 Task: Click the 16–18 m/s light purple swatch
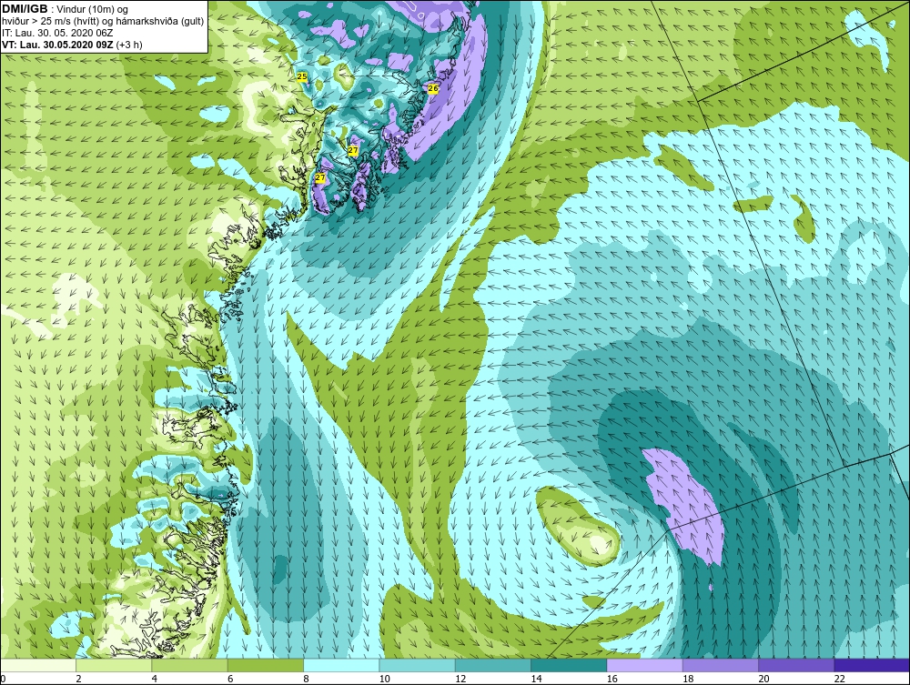[645, 665]
